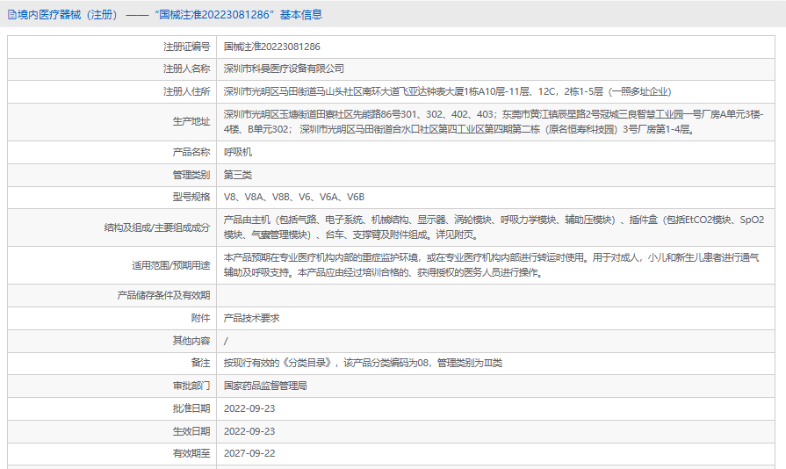Click the 管理类别 label cell
This screenshot has width=786, height=469.
(x=112, y=175)
